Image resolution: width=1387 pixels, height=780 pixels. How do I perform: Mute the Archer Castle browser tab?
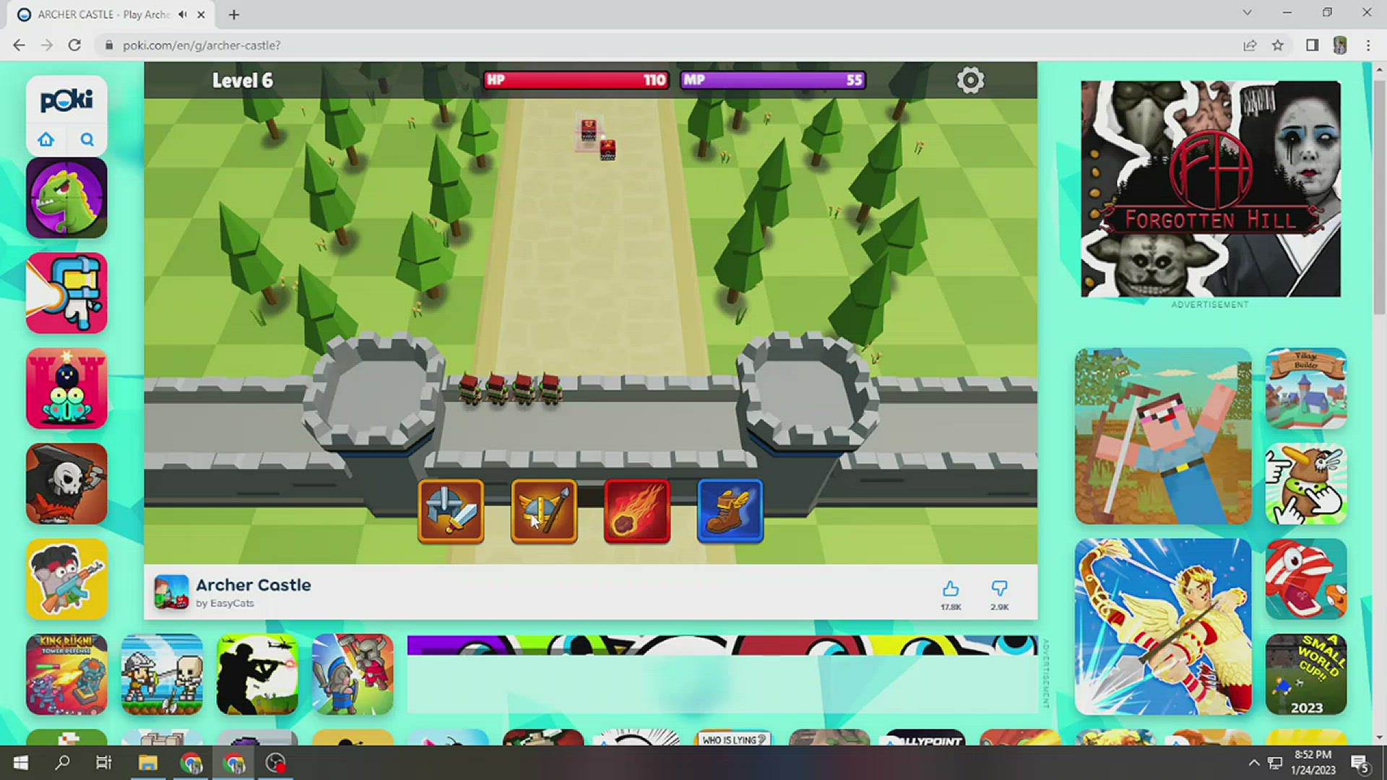(183, 14)
